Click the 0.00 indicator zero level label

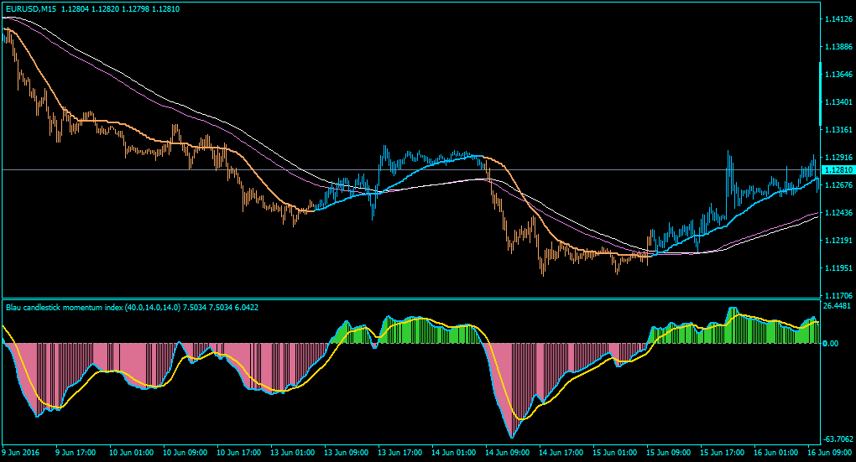click(830, 343)
